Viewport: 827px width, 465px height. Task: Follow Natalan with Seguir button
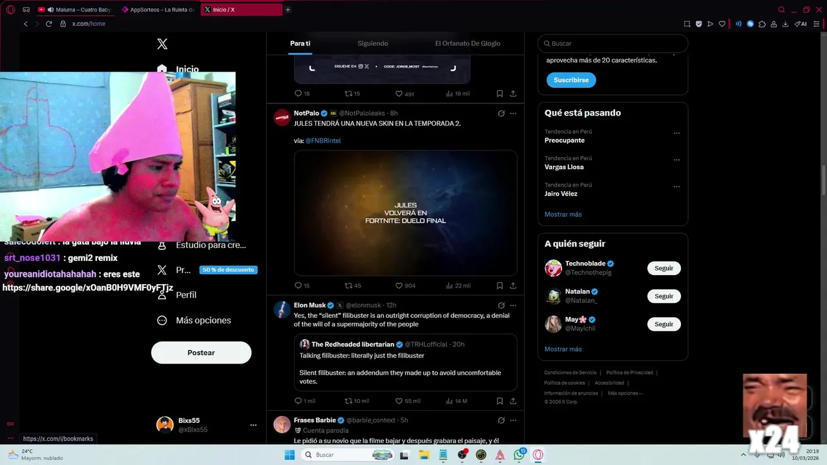tap(664, 296)
